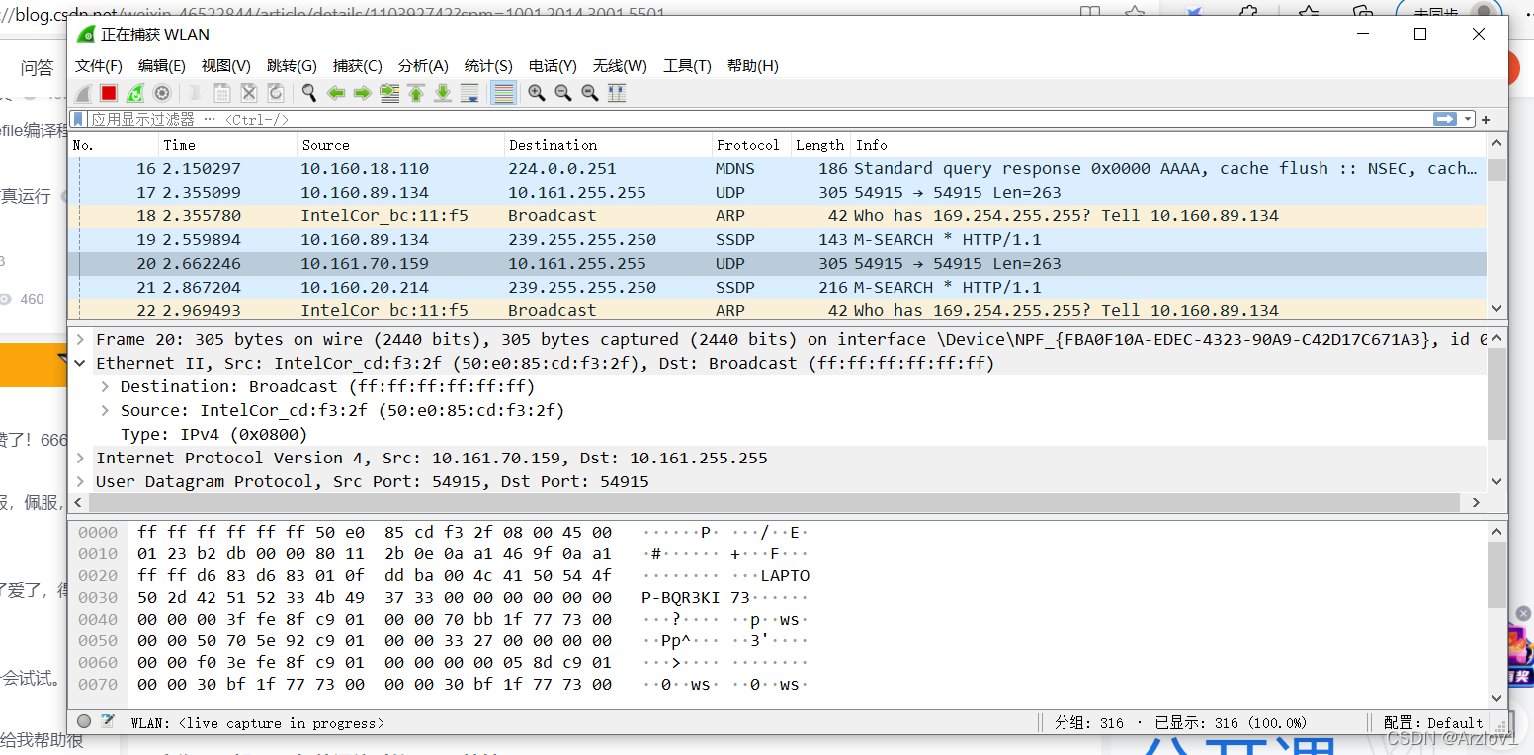The image size is (1534, 755).
Task: Open the 工具(T) menu
Action: 687,65
